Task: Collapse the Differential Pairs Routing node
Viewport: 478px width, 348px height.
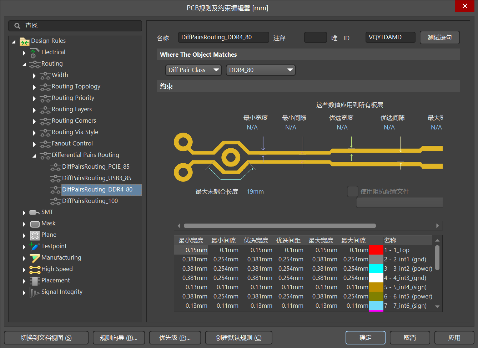Action: [x=34, y=155]
